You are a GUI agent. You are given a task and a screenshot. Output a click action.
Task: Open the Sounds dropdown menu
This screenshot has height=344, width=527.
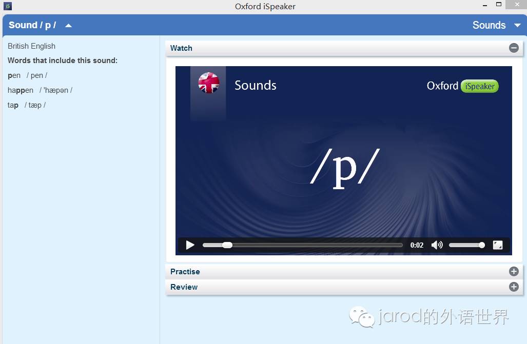[496, 25]
